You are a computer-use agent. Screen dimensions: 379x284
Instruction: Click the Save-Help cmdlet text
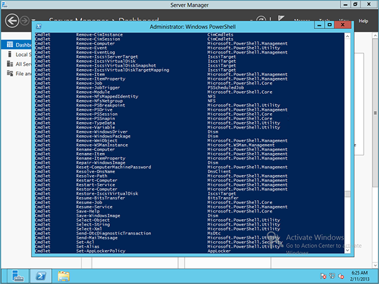pos(88,211)
